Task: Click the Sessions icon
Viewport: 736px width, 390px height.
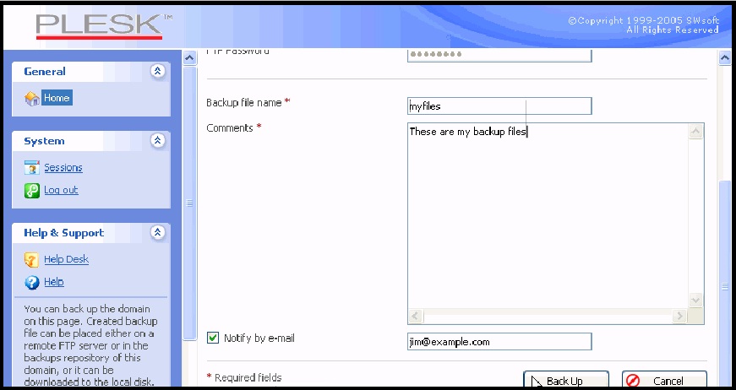Action: click(x=32, y=167)
